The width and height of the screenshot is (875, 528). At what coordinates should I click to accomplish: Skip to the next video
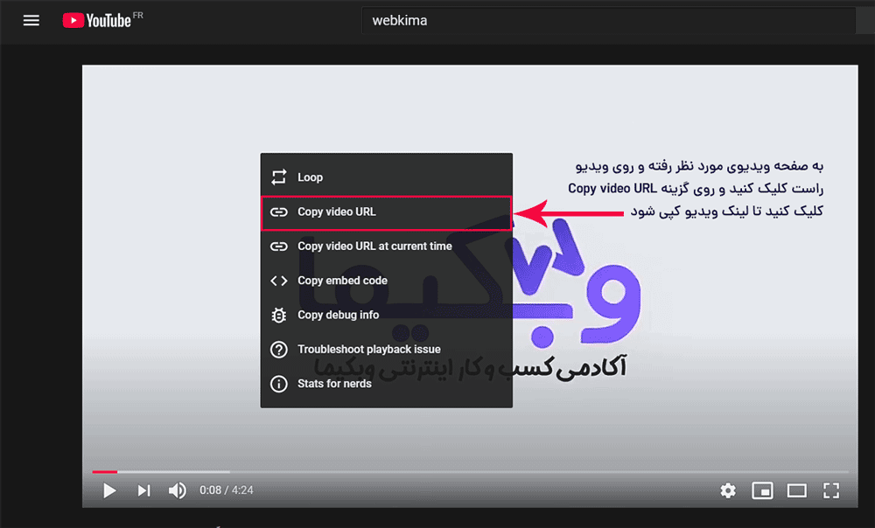click(x=144, y=490)
